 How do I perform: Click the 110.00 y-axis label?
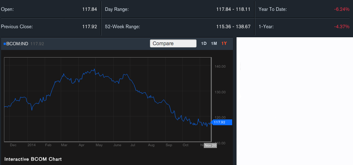pyautogui.click(x=221, y=143)
